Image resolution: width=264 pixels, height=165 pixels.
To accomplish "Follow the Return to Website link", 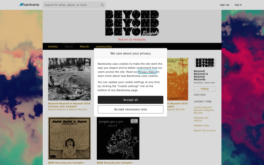I will (x=132, y=40).
